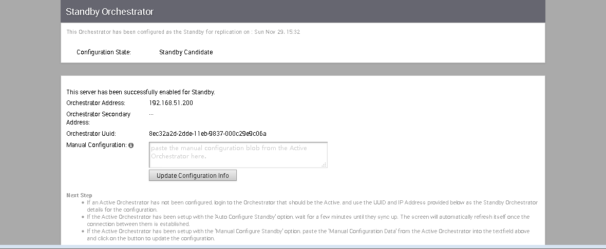The width and height of the screenshot is (606, 249).
Task: Click the Next Step heading
Action: pos(79,195)
